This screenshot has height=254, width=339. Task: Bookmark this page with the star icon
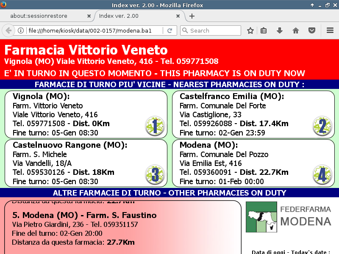[250, 30]
